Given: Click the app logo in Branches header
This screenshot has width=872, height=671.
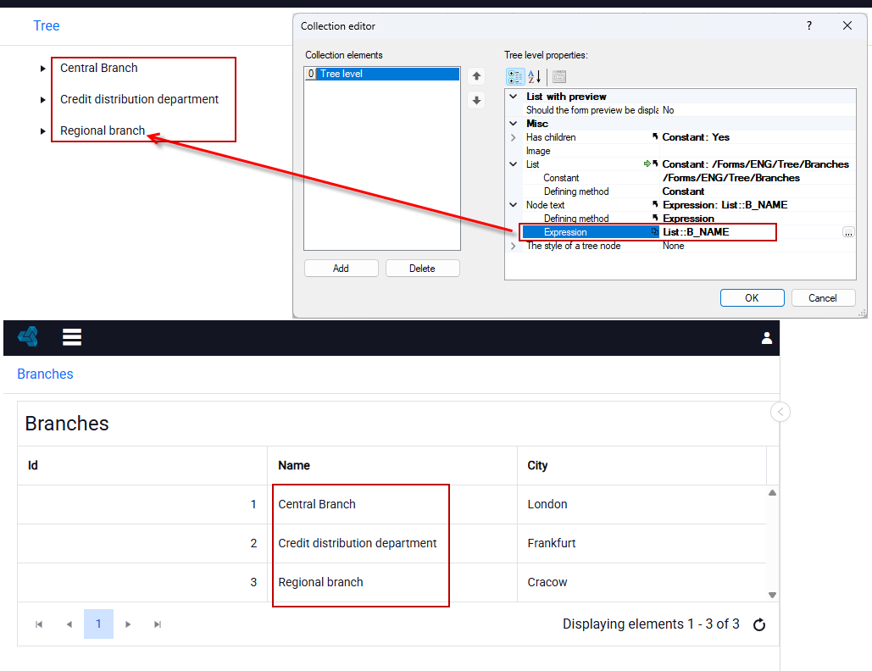Looking at the screenshot, I should [x=28, y=336].
